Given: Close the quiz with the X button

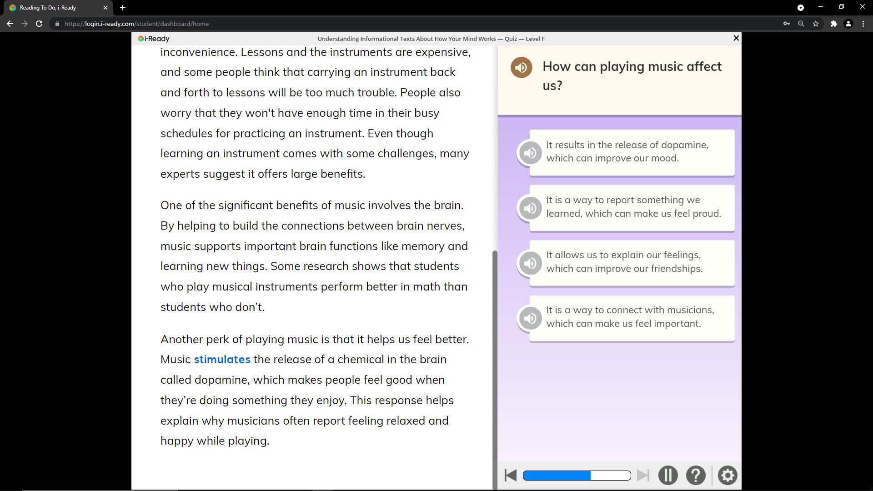Looking at the screenshot, I should point(736,38).
